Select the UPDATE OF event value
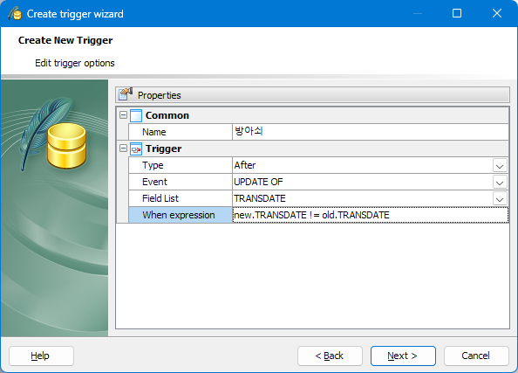 click(258, 182)
